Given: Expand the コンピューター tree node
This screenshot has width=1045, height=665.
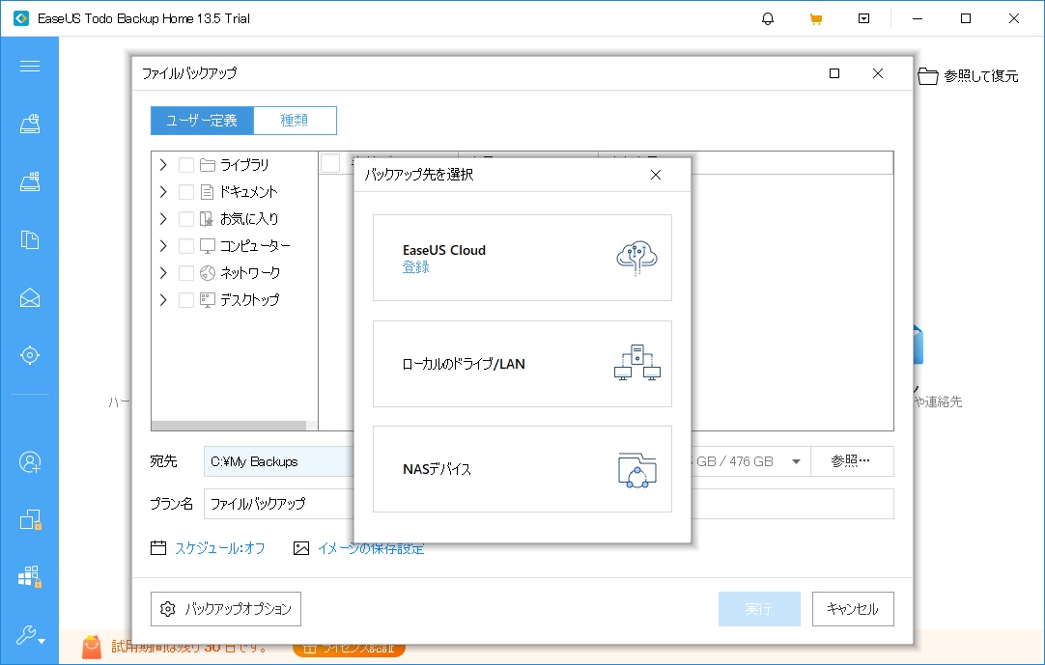Looking at the screenshot, I should [x=163, y=246].
